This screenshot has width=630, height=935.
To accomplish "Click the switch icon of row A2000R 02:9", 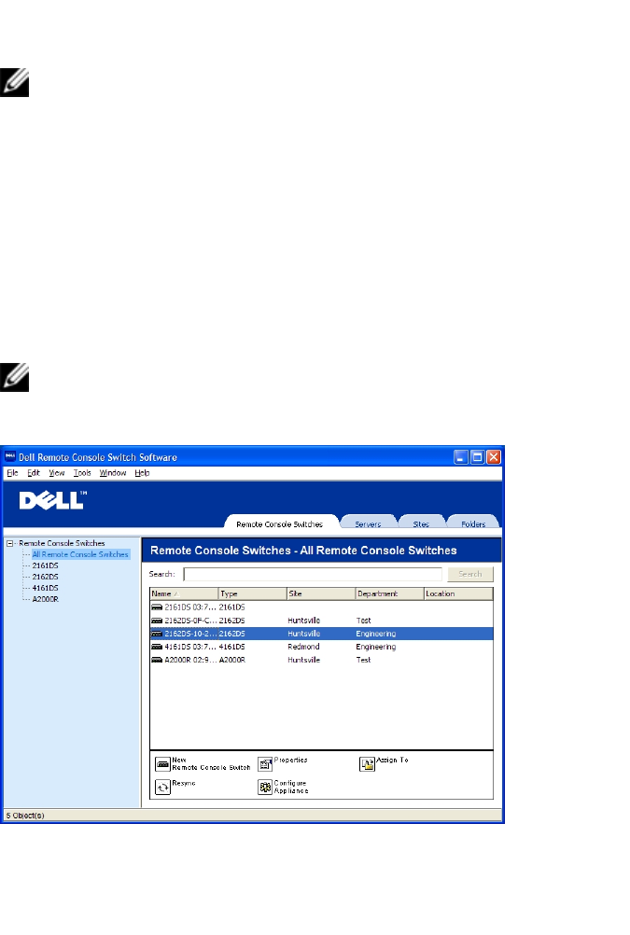I will pyautogui.click(x=157, y=660).
